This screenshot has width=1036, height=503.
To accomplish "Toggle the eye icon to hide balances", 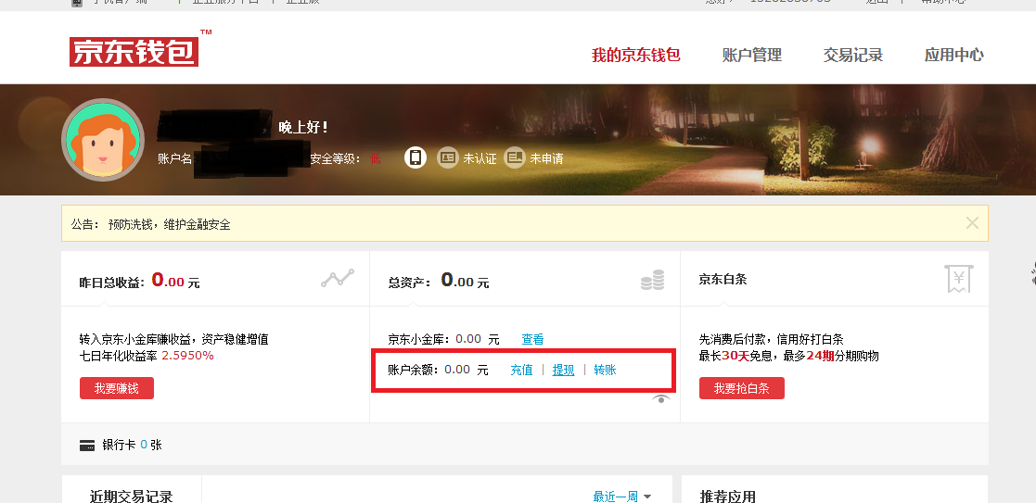I will coord(660,399).
